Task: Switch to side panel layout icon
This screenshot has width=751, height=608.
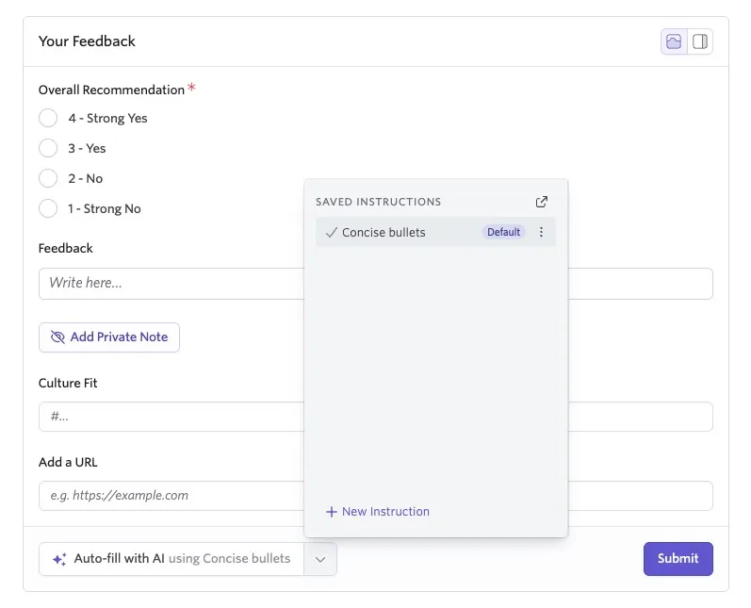Action: [700, 41]
